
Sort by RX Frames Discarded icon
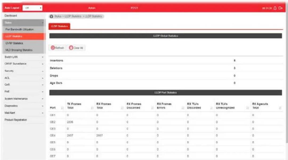(x=152, y=108)
